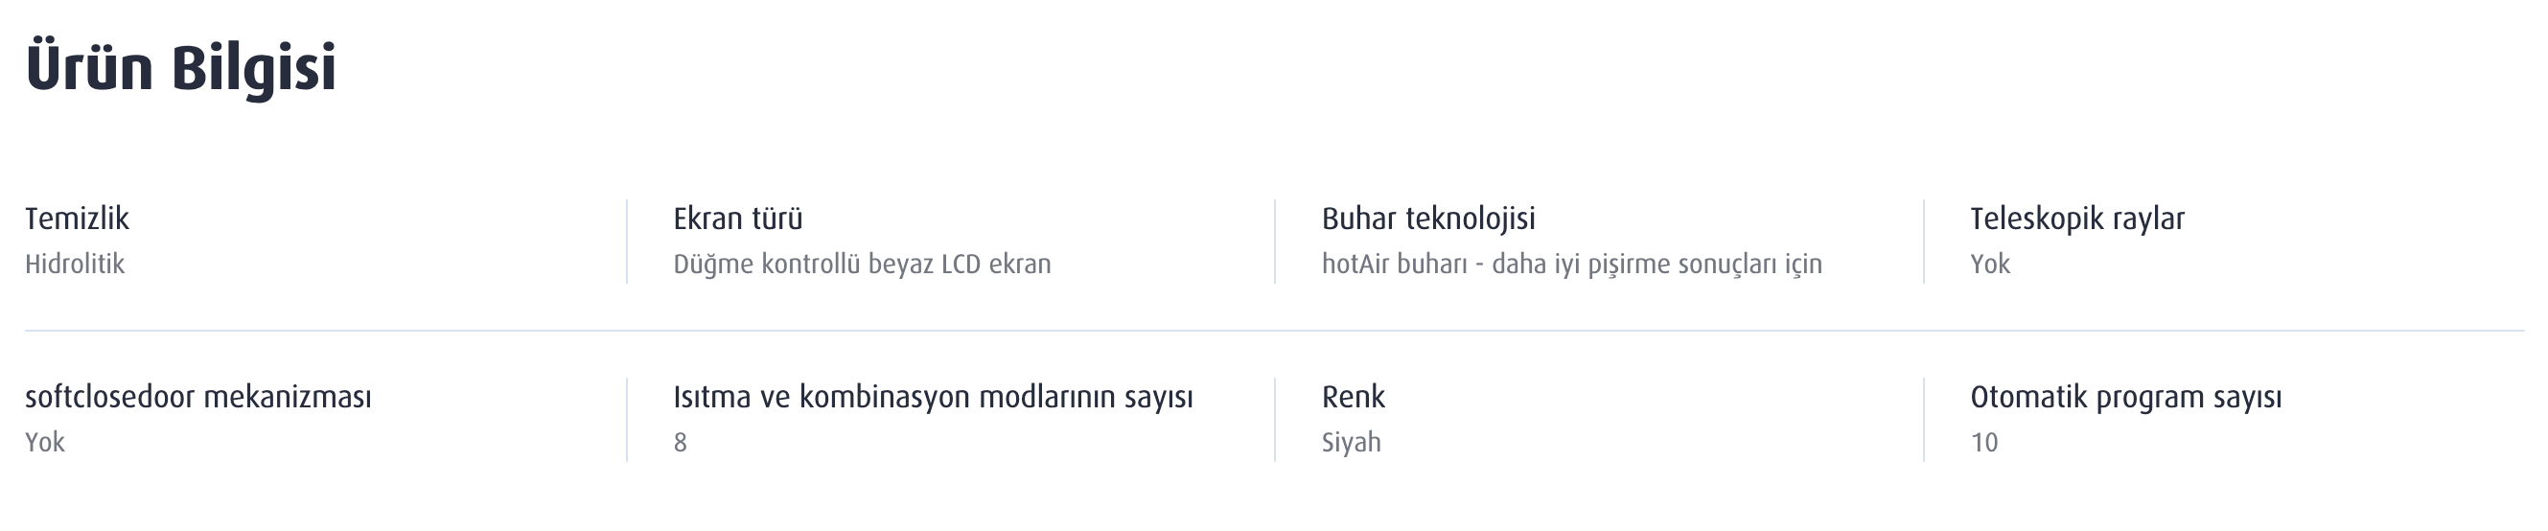Click the value 10 under Otomatik program sayısı
This screenshot has width=2548, height=531.
point(1984,442)
